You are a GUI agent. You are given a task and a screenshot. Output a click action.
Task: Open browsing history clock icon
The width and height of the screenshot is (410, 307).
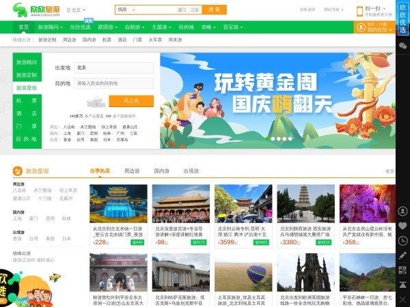(402, 241)
